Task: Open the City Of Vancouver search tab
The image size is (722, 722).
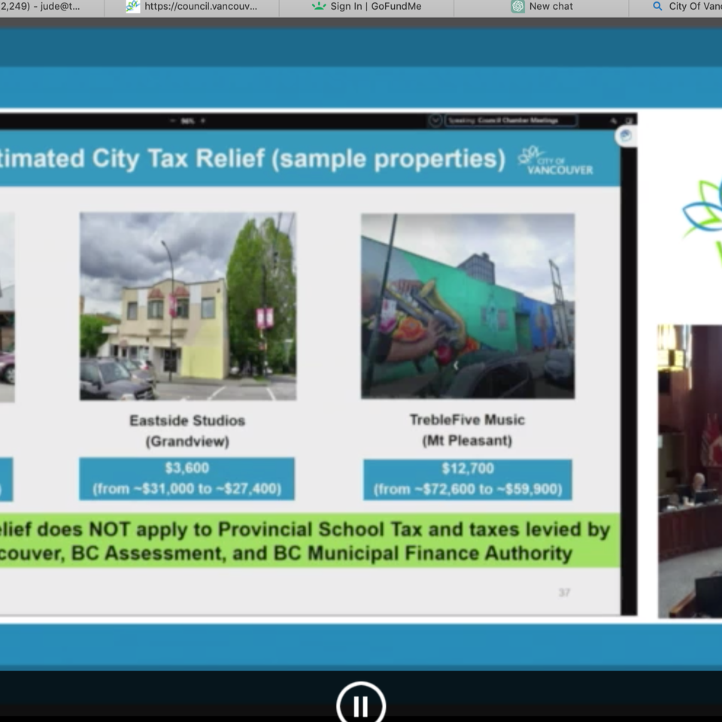Action: [675, 7]
